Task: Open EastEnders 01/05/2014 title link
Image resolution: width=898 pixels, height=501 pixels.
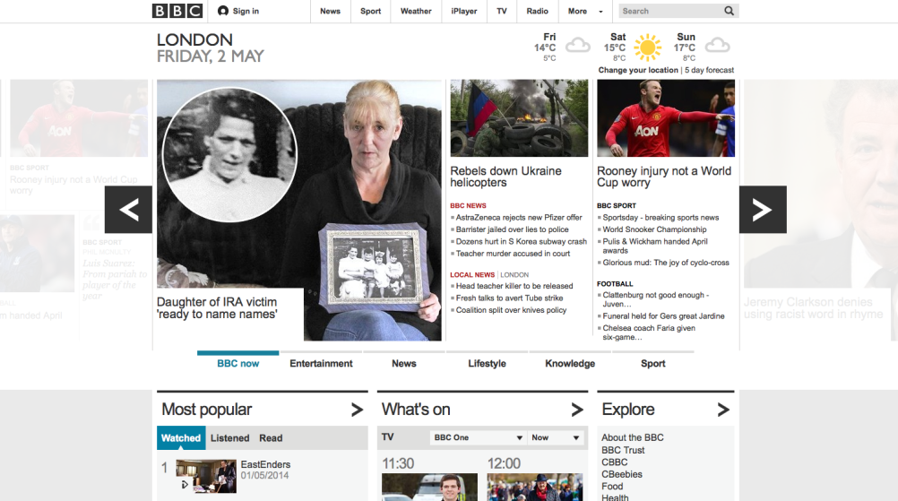Action: coord(265,464)
